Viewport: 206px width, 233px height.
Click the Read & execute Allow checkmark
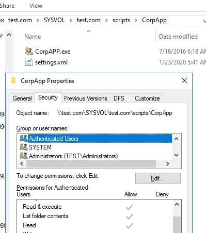[130, 207]
